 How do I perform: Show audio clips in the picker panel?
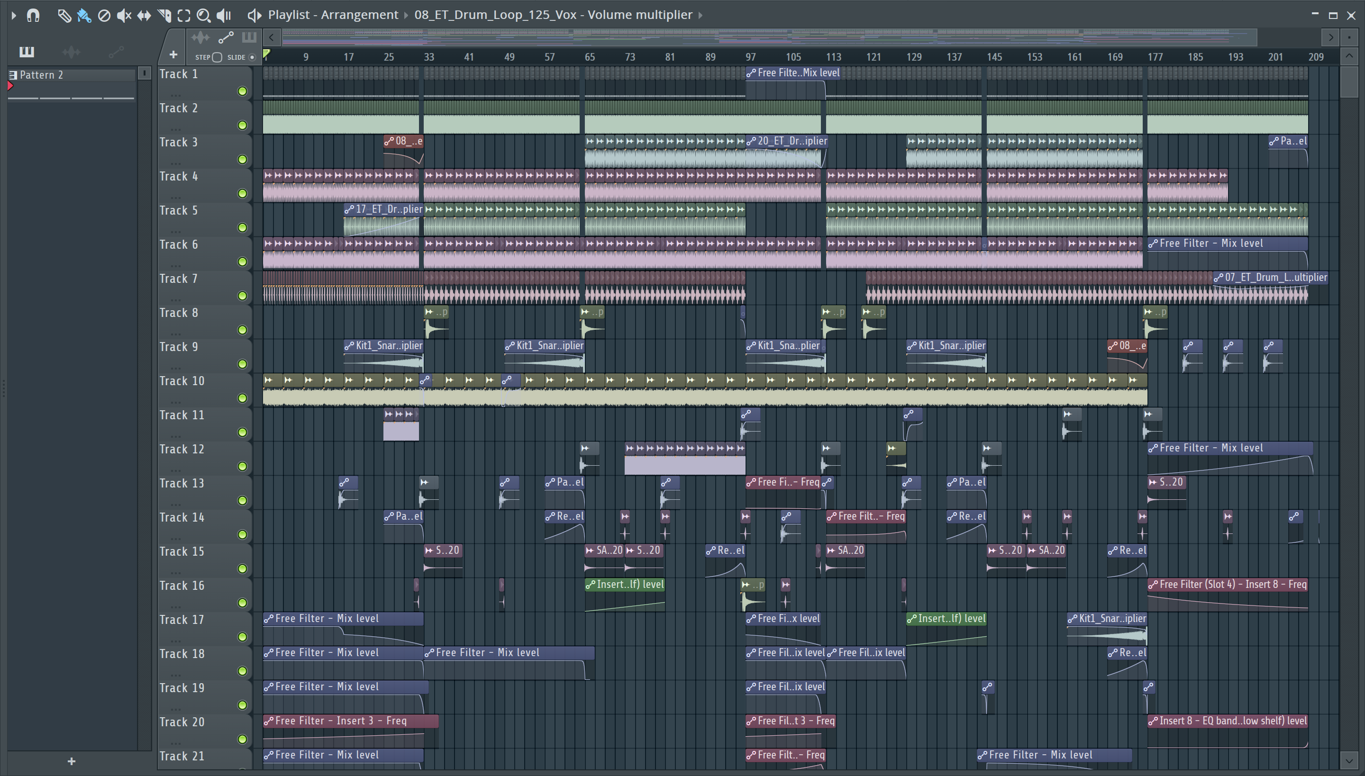point(71,52)
